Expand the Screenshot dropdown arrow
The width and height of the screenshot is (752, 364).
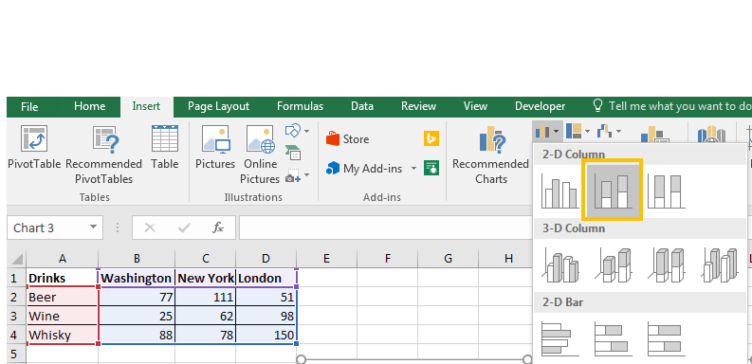[x=306, y=175]
